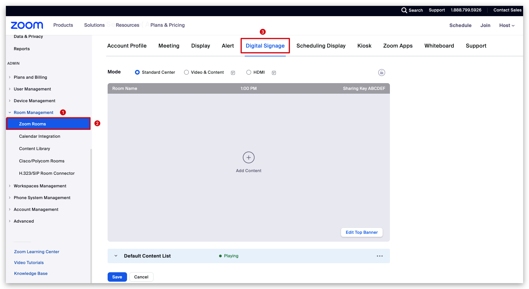The image size is (529, 289).
Task: Open Reports in sidebar
Action: (x=22, y=49)
